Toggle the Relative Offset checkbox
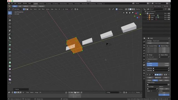The height and width of the screenshot is (100, 178). pyautogui.click(x=159, y=46)
